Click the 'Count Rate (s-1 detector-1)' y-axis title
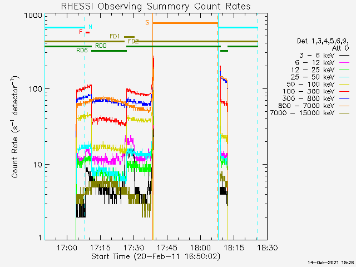This screenshot has height=267, width=356. pos(14,127)
